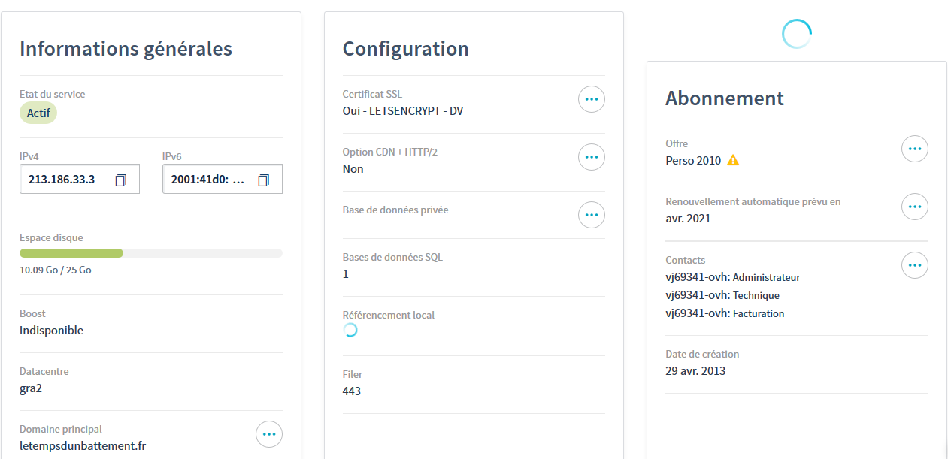Click the letempsdunbattement.fr domain name
Viewport: 948px width, 459px height.
(83, 446)
